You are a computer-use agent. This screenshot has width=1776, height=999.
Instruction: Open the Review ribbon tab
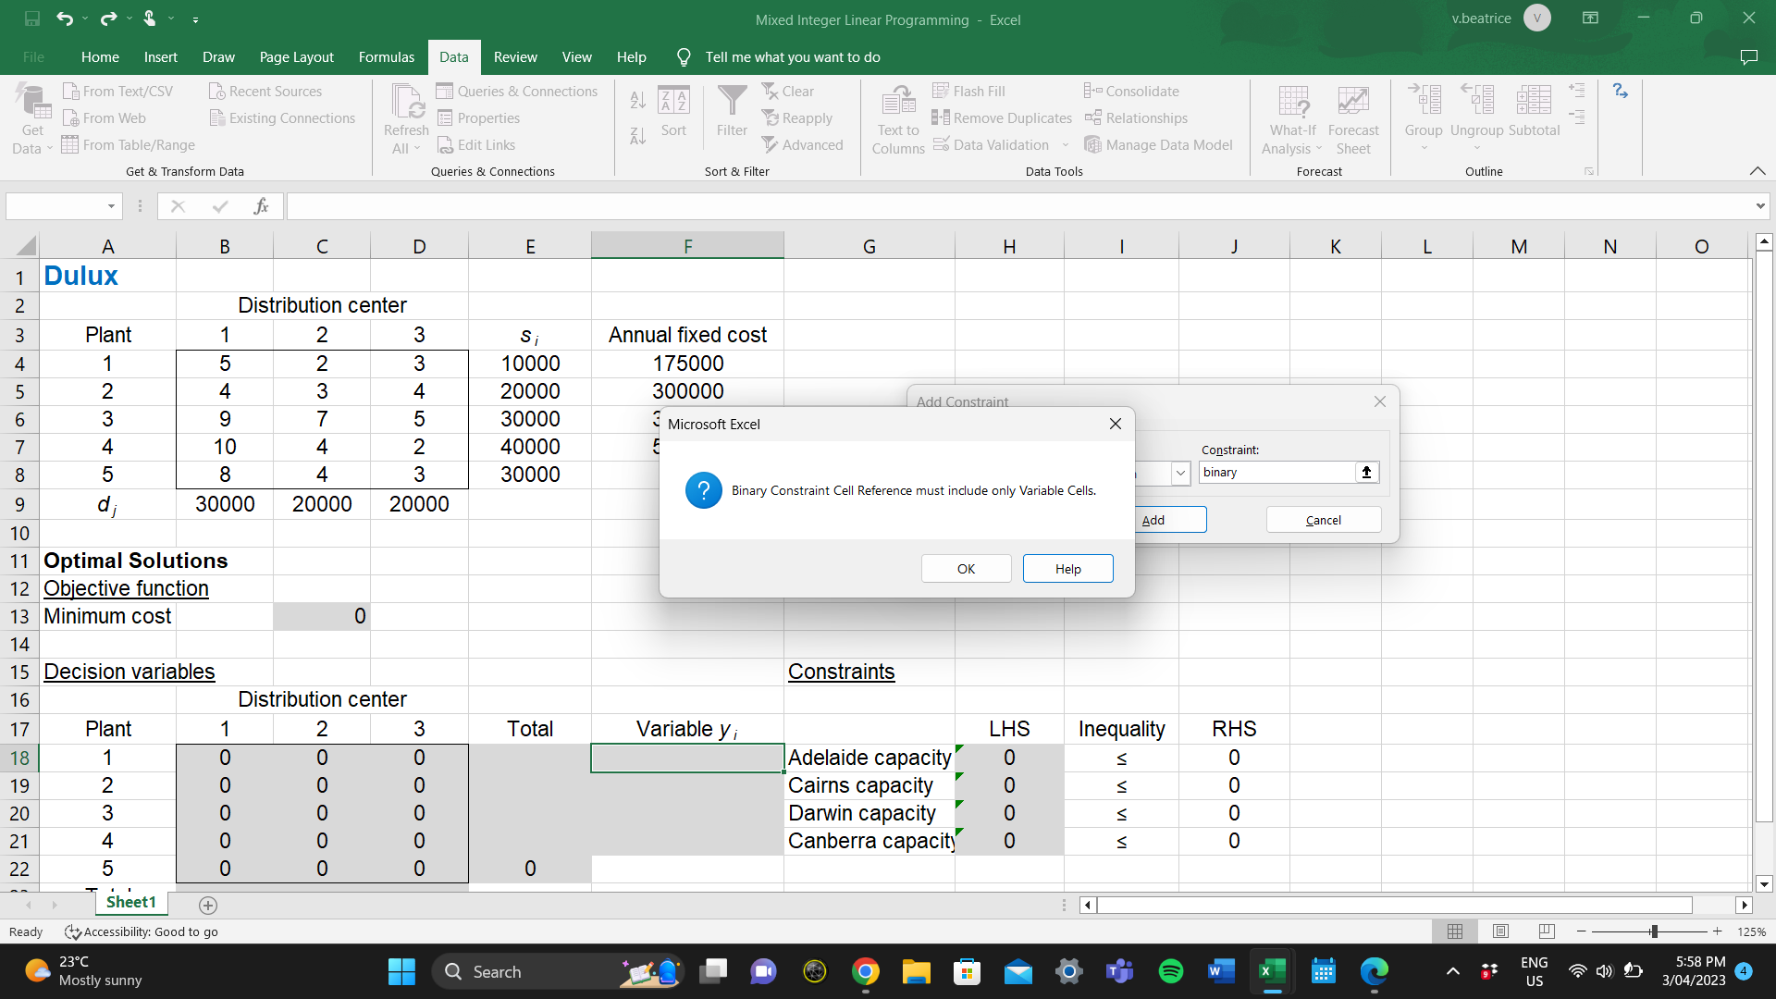(515, 56)
